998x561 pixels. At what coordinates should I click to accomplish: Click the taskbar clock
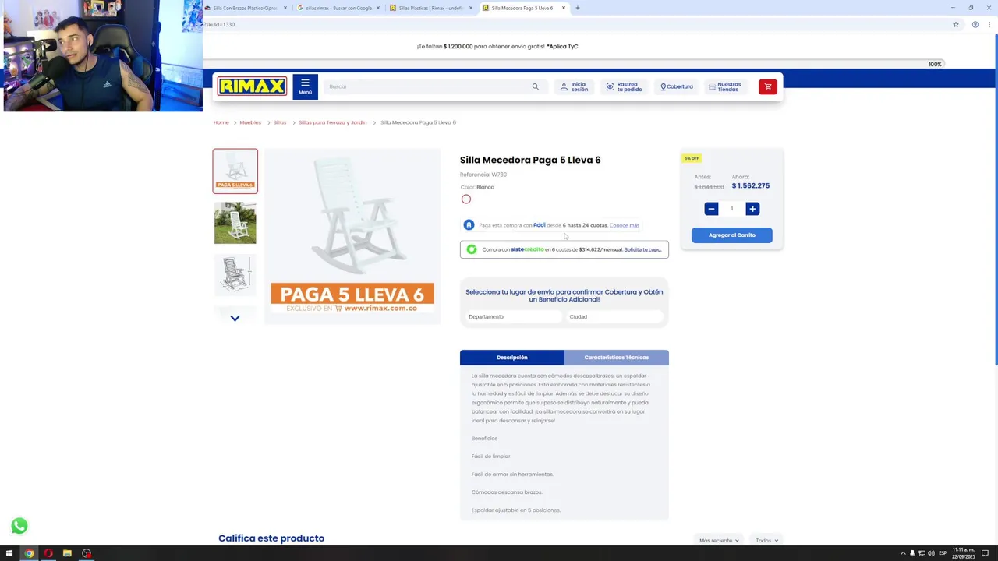point(963,553)
